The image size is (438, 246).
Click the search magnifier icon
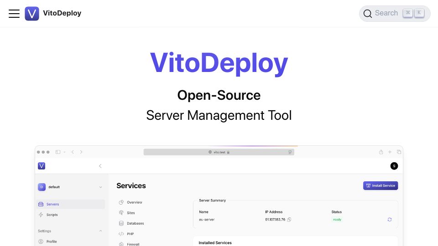coord(368,13)
